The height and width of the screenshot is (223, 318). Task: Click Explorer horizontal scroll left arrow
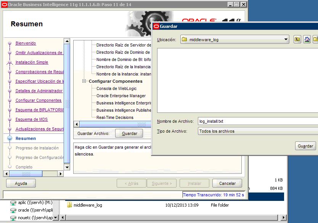(63, 218)
